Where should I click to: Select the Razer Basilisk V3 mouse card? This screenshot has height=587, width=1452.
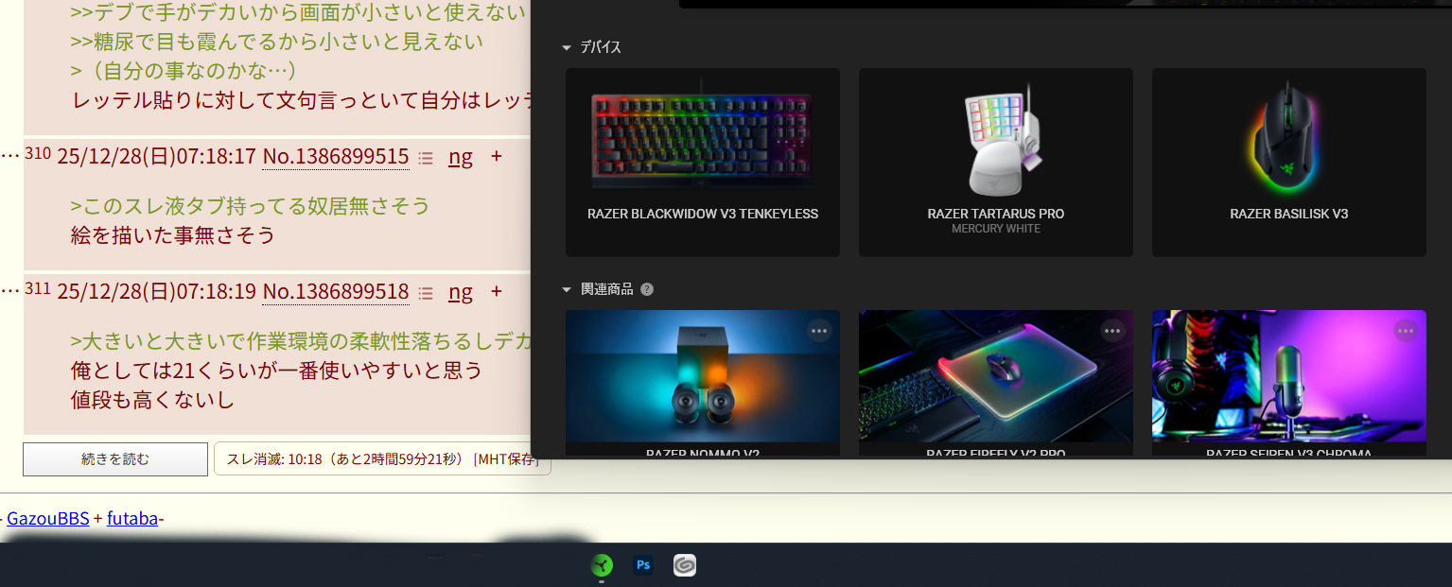[x=1288, y=162]
